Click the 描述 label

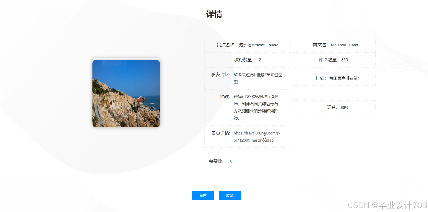click(225, 96)
